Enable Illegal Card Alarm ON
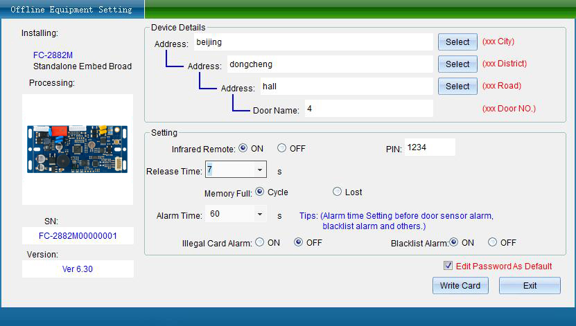The height and width of the screenshot is (326, 576). [260, 242]
